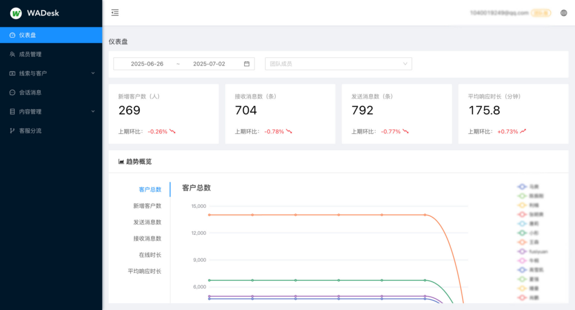Click the end date 2025-07-02 field
This screenshot has width=575, height=310.
click(x=209, y=64)
